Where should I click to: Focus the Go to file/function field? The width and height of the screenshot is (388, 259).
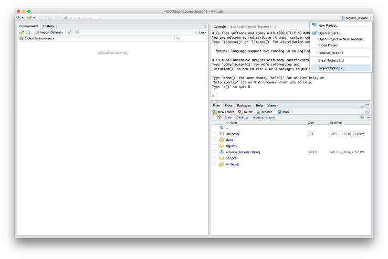(81, 17)
